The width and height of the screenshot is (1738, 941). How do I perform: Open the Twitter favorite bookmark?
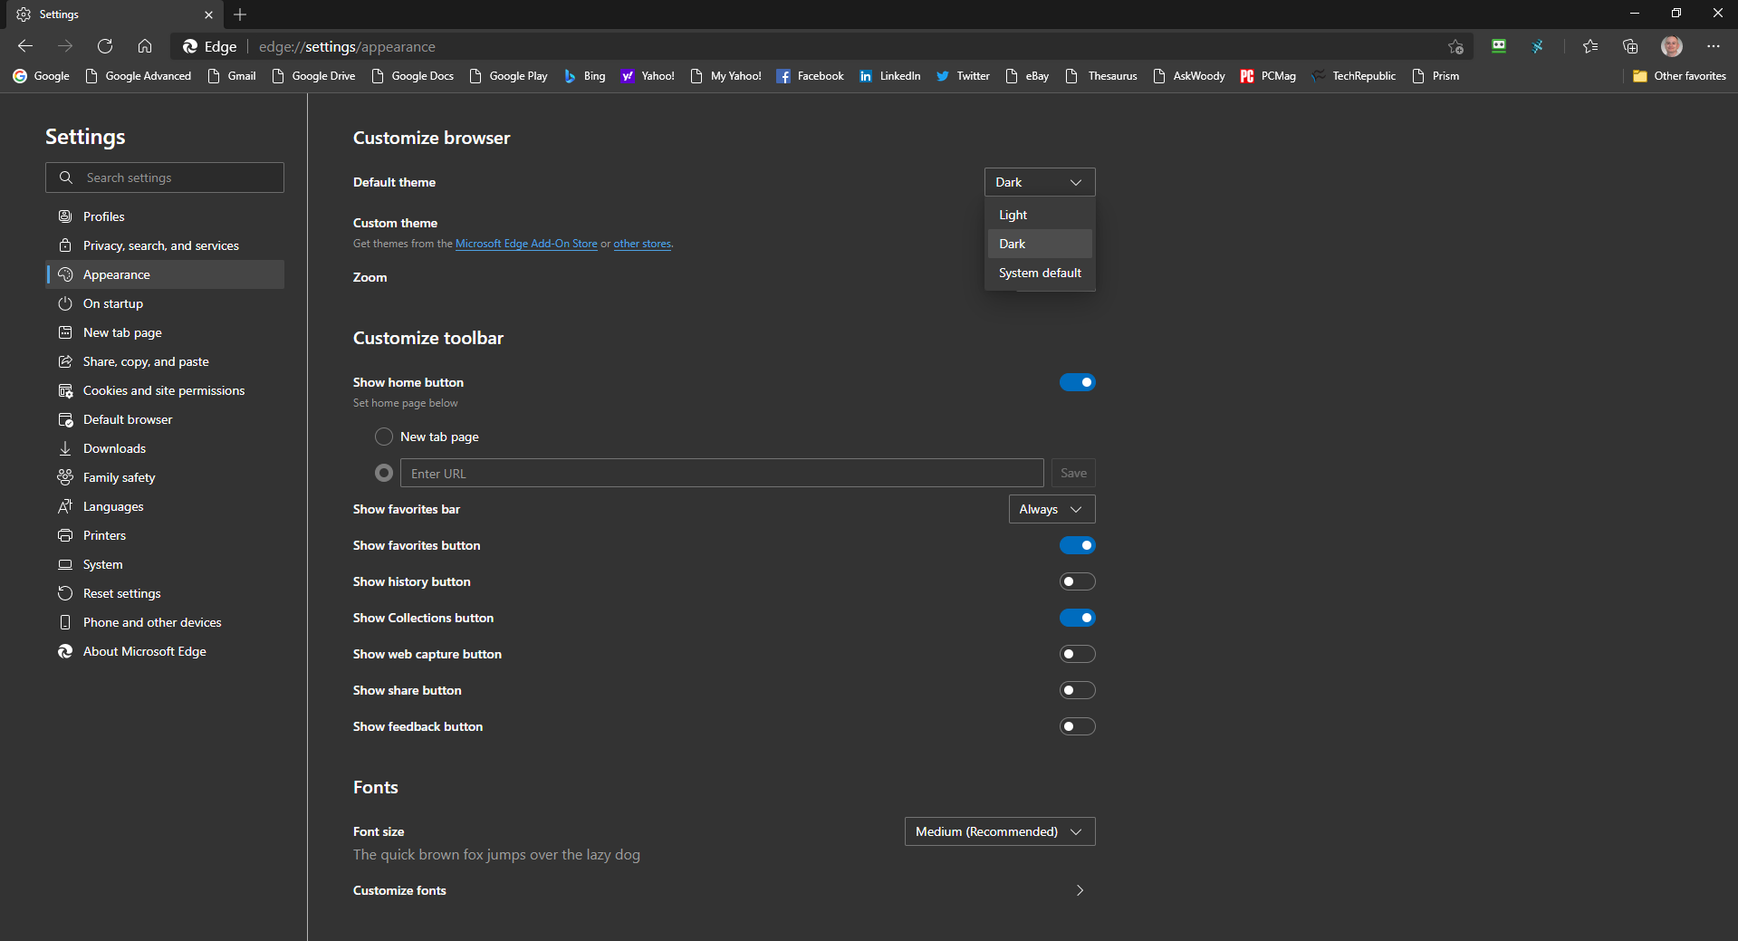point(963,76)
